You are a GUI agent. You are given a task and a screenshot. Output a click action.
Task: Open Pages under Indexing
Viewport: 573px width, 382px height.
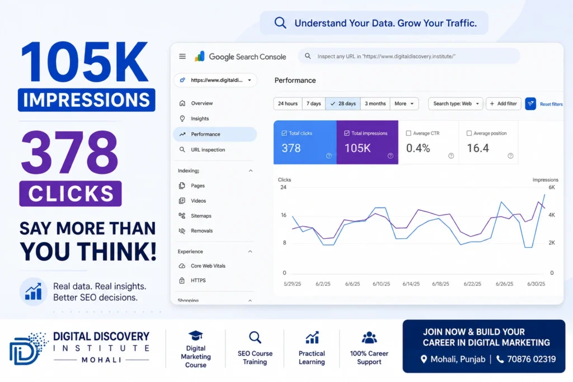(215, 186)
